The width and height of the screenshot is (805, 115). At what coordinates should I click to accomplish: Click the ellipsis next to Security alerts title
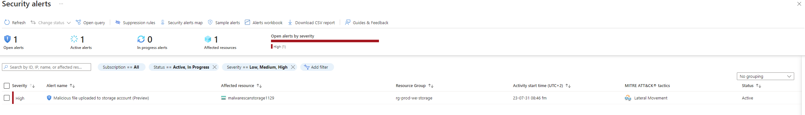pos(61,4)
